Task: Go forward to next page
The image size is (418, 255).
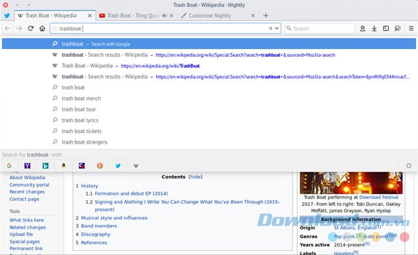Action: pyautogui.click(x=19, y=28)
